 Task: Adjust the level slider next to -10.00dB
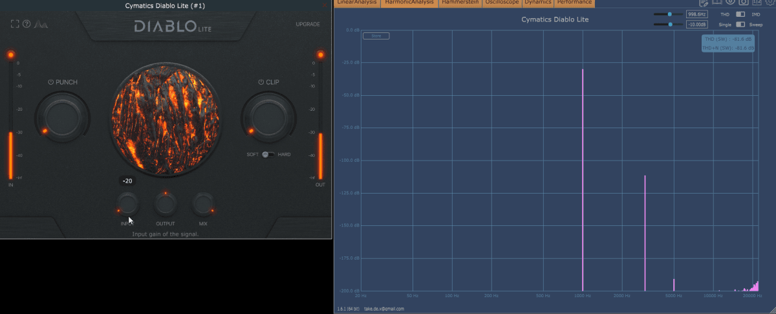point(668,24)
